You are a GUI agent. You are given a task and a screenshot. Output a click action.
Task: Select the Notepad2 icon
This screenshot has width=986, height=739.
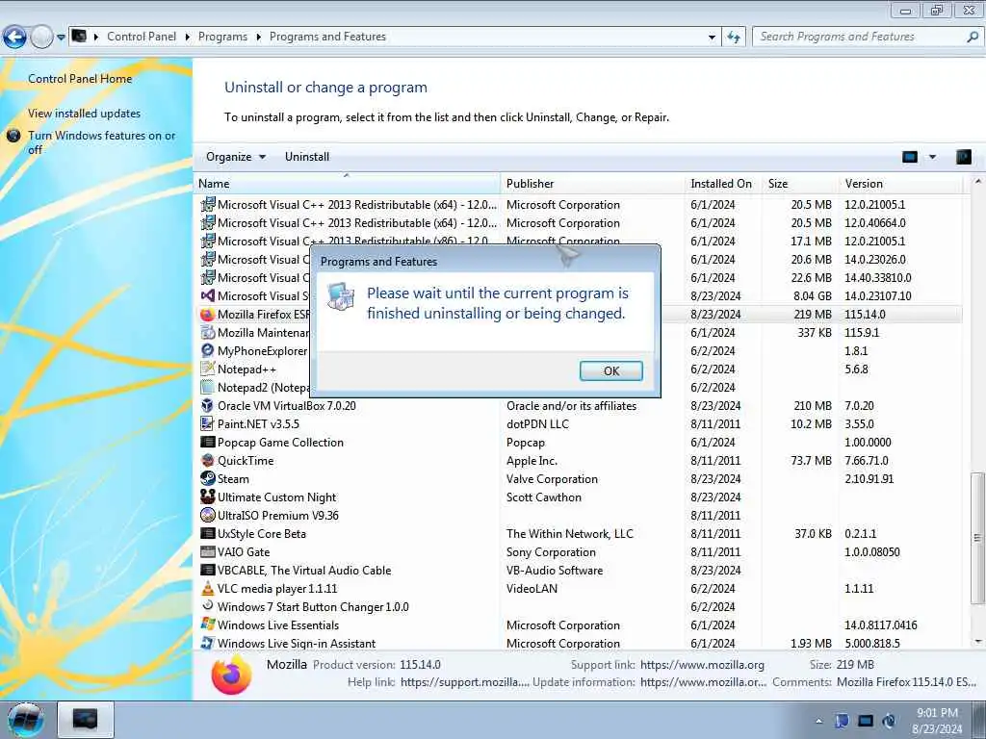click(x=208, y=387)
